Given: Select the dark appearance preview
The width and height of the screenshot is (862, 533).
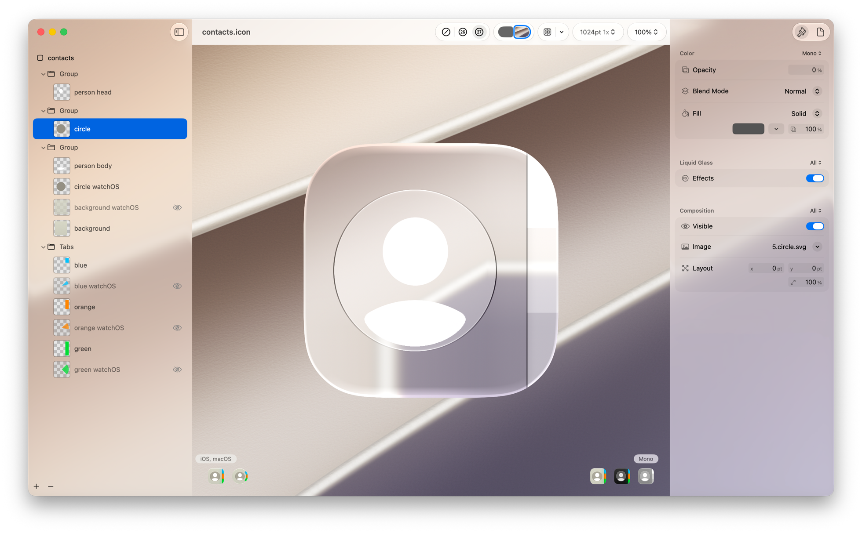Looking at the screenshot, I should click(x=622, y=476).
